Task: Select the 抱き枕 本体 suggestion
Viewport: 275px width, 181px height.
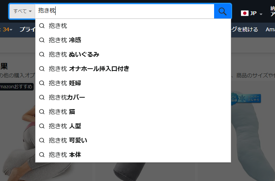Action: pyautogui.click(x=133, y=155)
